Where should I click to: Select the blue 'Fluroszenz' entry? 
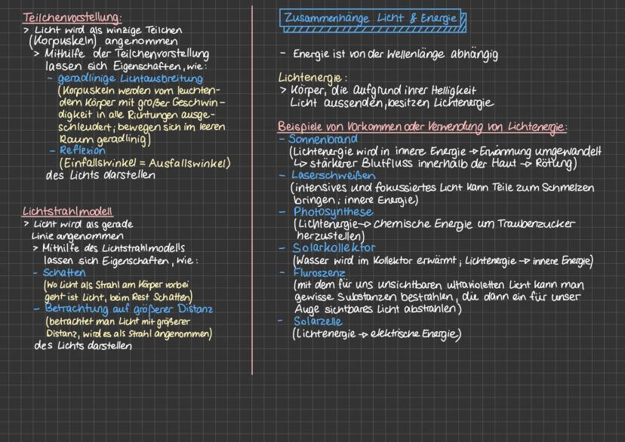click(323, 272)
